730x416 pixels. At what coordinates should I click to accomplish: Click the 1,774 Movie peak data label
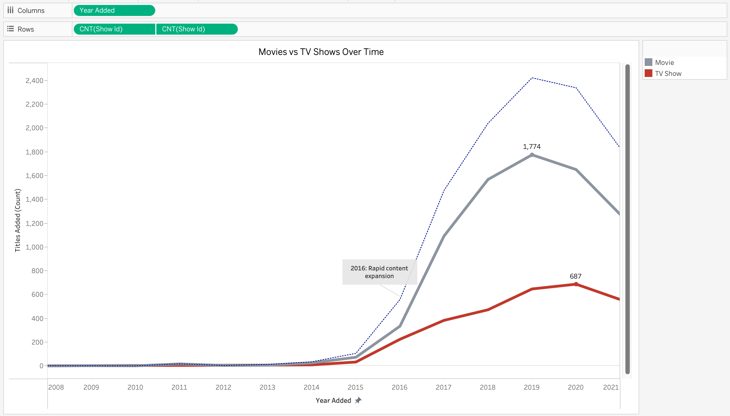click(532, 146)
